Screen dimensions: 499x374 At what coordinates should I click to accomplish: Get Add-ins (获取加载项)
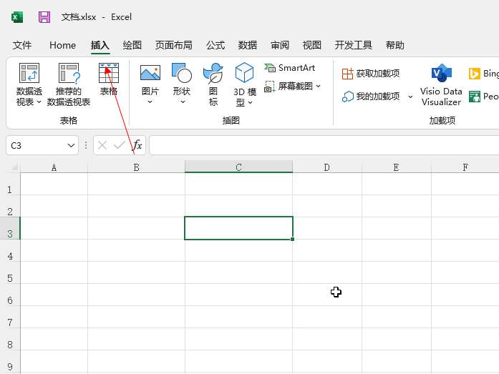371,74
